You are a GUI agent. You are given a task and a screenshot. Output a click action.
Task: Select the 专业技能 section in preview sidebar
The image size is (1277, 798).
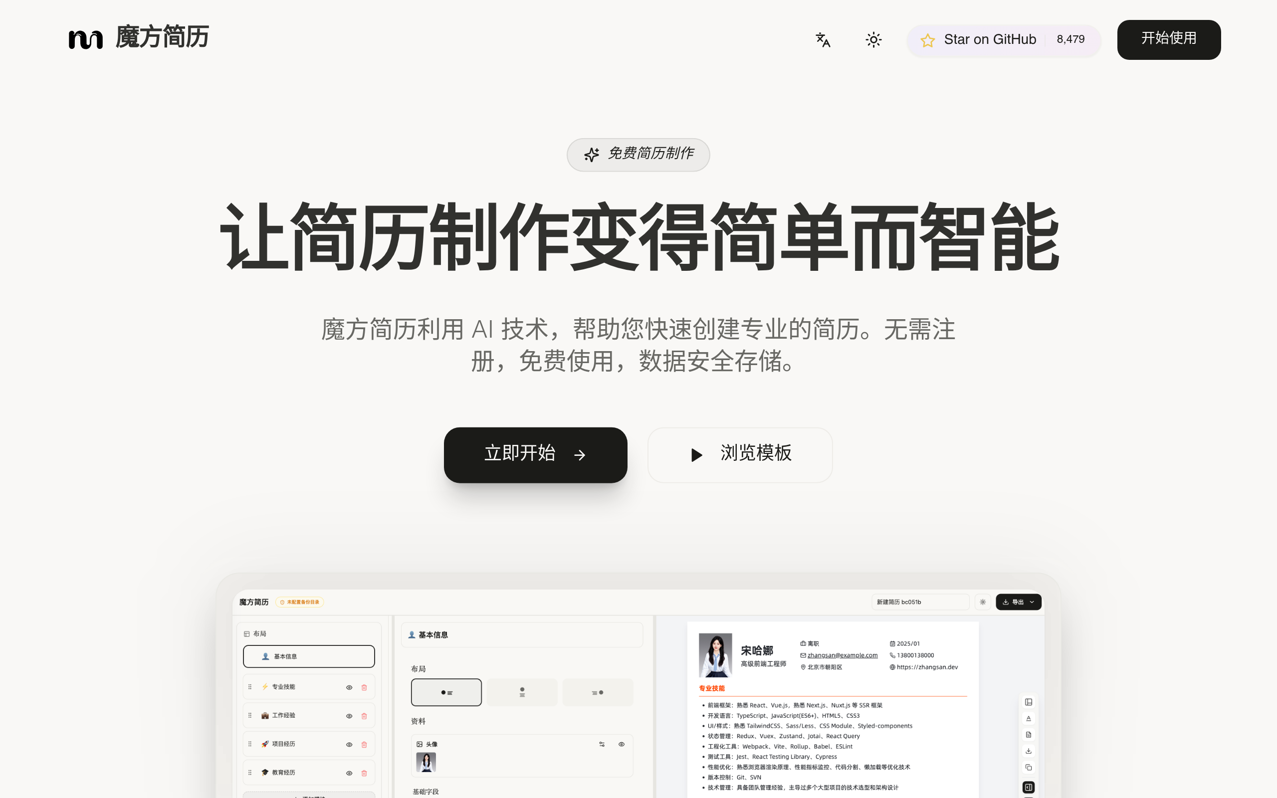pos(309,687)
